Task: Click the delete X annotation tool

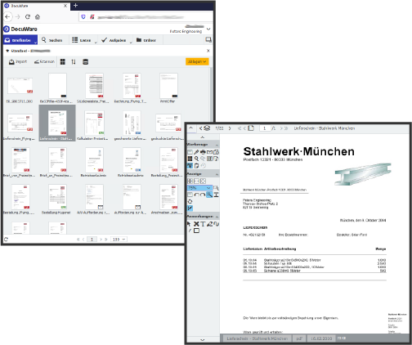Action: point(196,224)
